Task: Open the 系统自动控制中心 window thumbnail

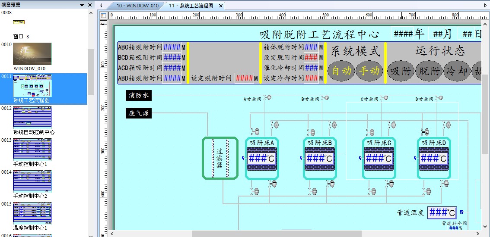Action: pyautogui.click(x=32, y=118)
